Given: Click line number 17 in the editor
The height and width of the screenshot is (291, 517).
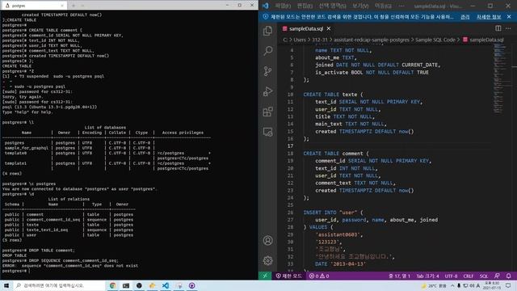Looking at the screenshot, I should point(290,145).
